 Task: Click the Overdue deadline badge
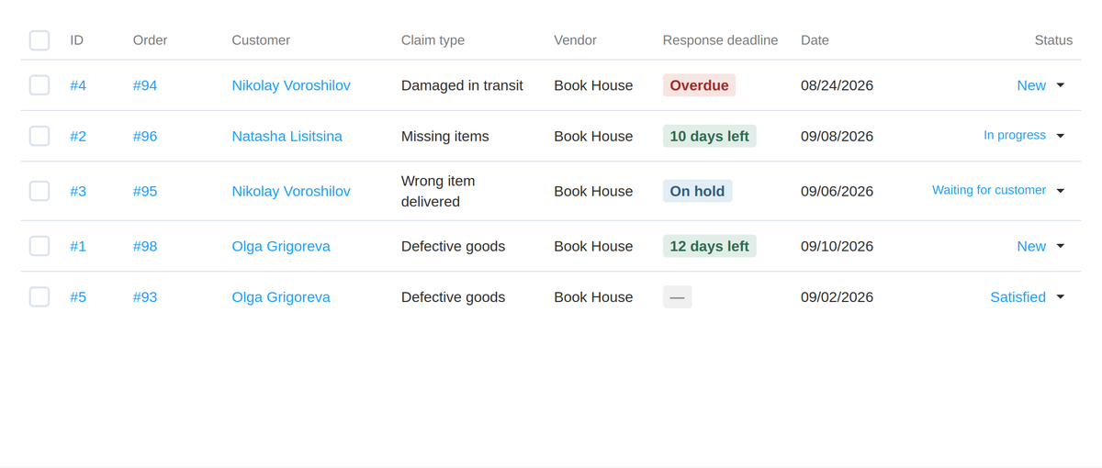click(x=699, y=85)
